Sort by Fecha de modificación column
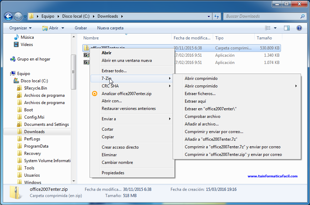 coord(192,38)
